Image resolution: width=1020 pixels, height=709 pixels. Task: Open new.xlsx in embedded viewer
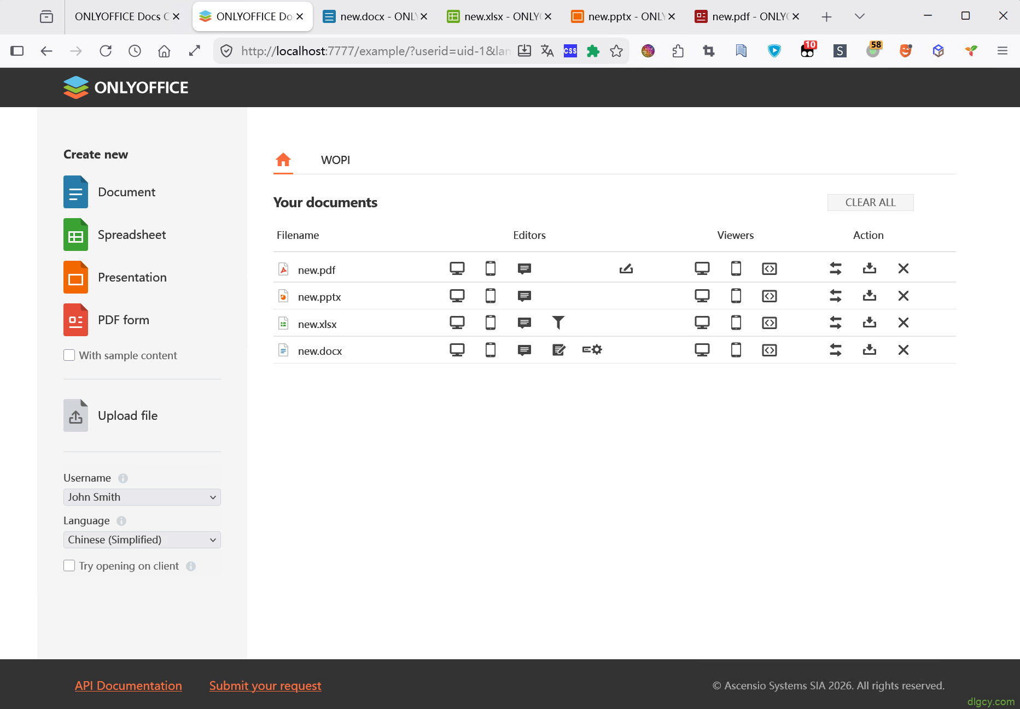770,323
